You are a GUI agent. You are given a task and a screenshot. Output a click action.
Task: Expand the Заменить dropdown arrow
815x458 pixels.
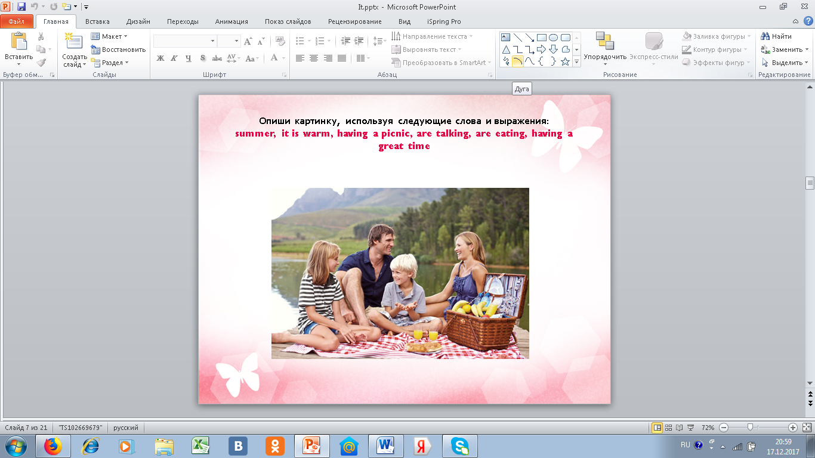pyautogui.click(x=805, y=49)
